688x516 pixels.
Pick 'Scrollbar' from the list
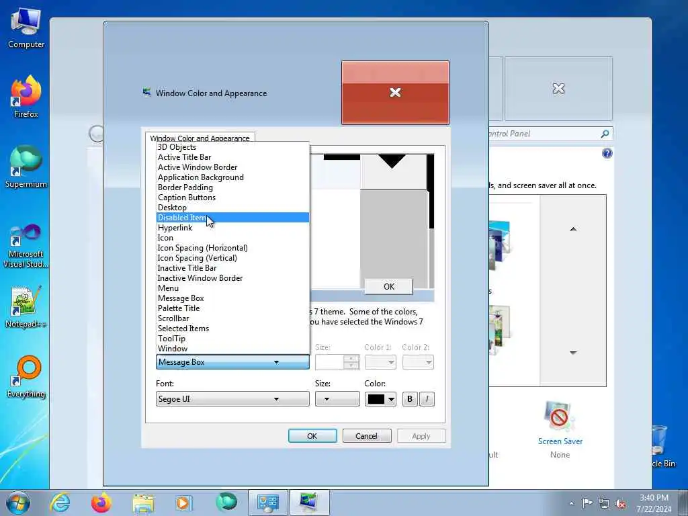point(232,318)
